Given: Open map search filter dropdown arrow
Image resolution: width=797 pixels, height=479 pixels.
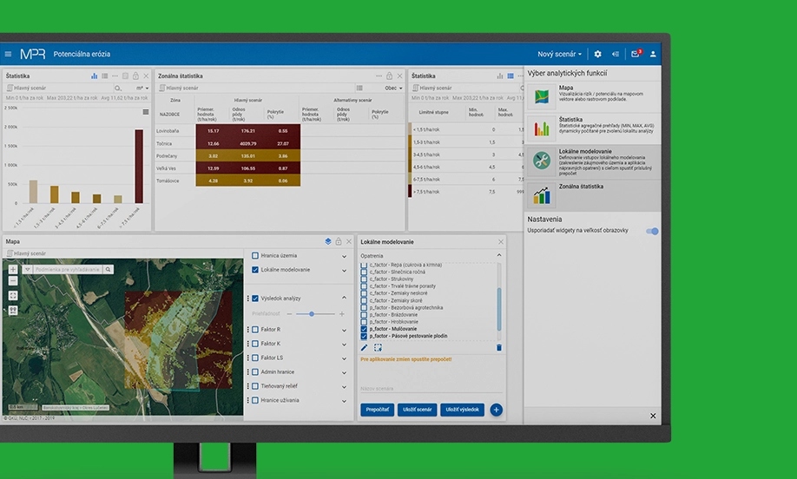Looking at the screenshot, I should (x=28, y=269).
